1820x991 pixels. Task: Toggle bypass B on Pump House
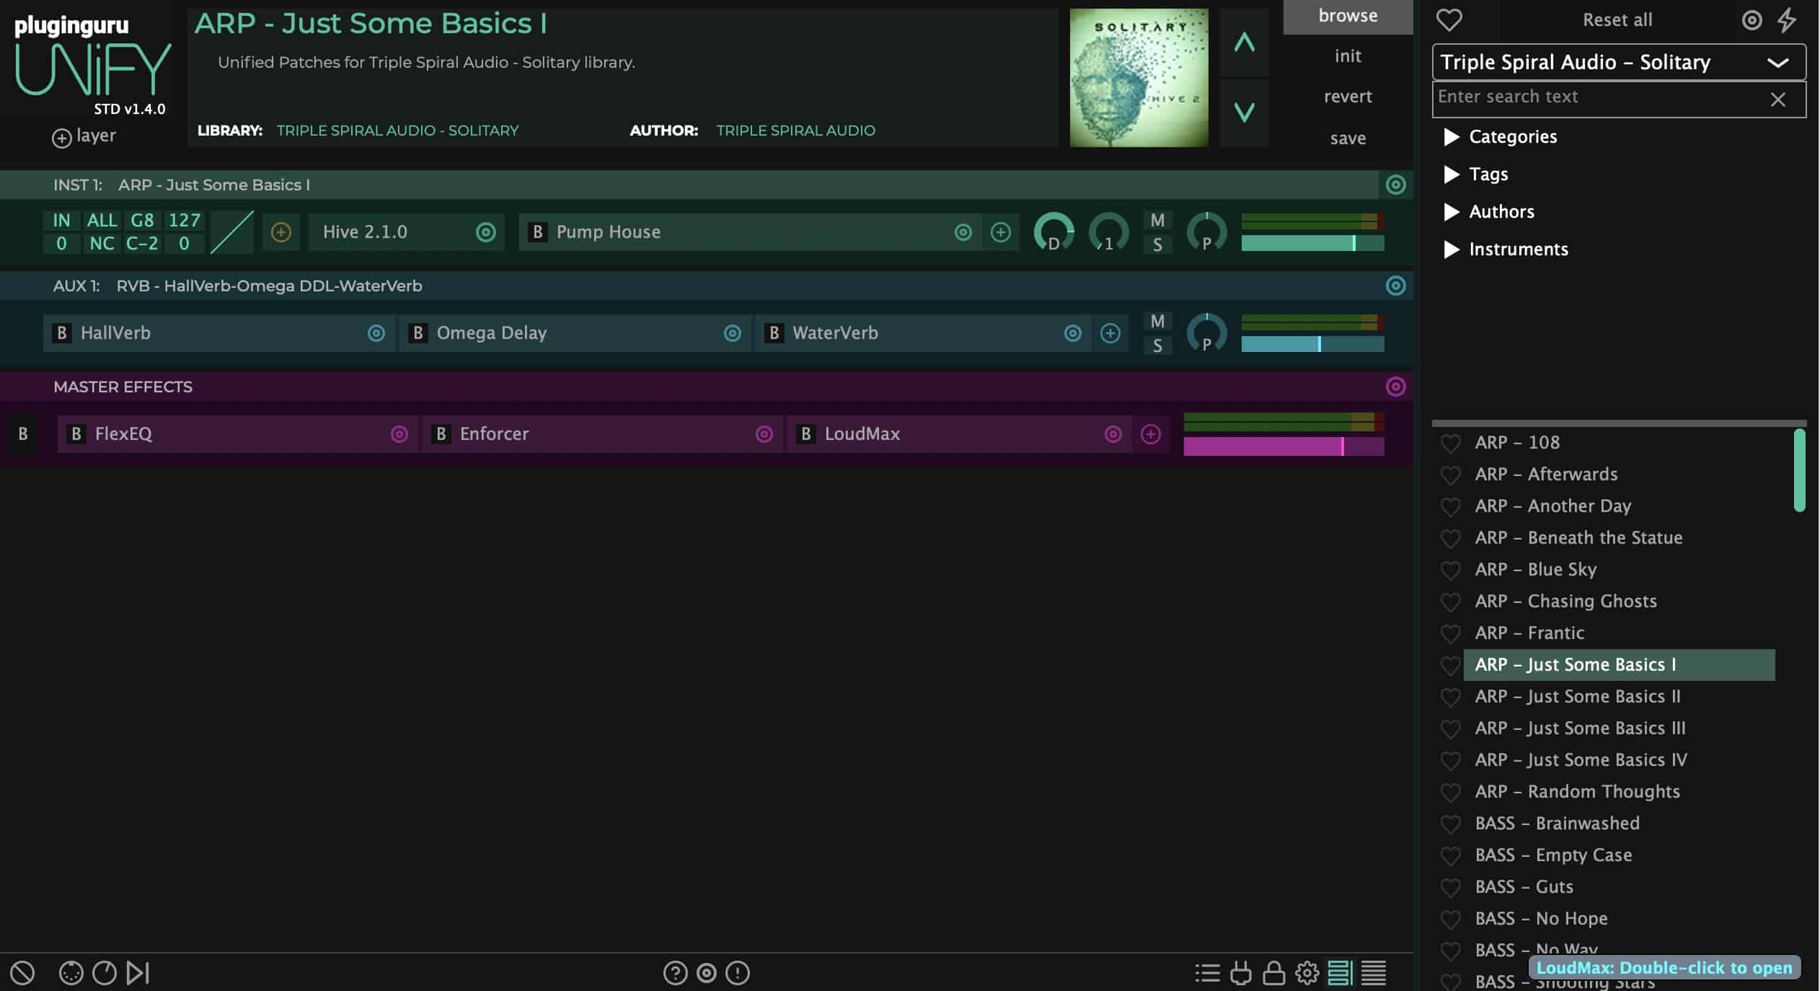pos(537,232)
